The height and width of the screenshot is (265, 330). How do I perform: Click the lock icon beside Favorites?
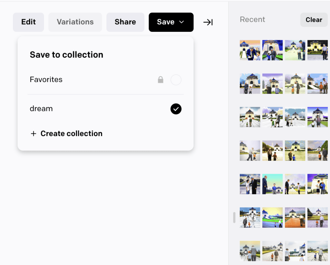[x=160, y=80]
